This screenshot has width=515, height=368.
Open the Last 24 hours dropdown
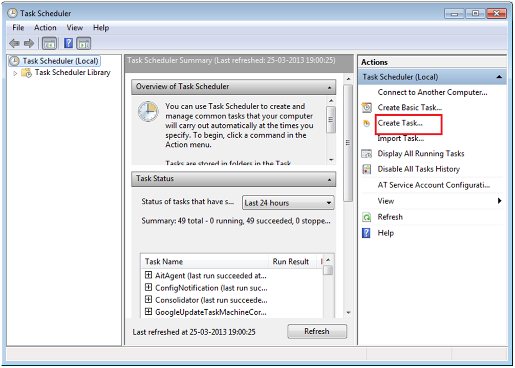coord(288,203)
